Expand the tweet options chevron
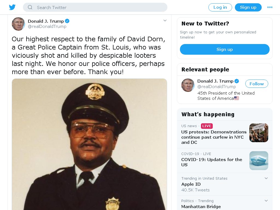Image resolution: width=280 pixels, height=210 pixels. tap(165, 21)
